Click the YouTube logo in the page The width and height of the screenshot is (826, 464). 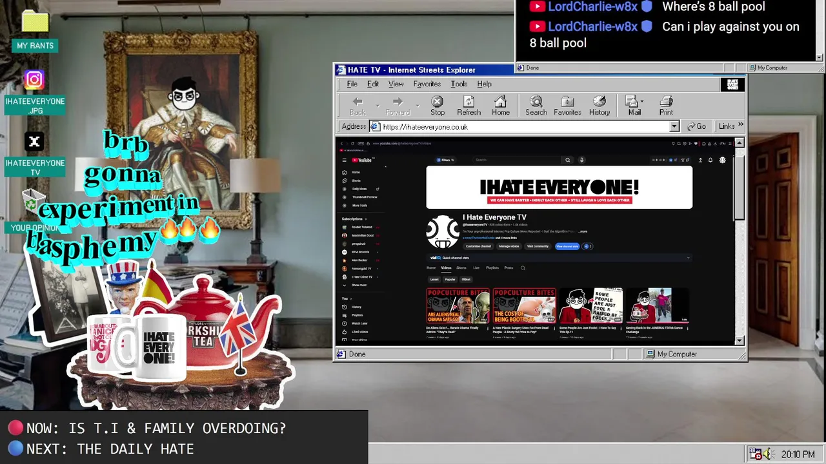pyautogui.click(x=361, y=160)
